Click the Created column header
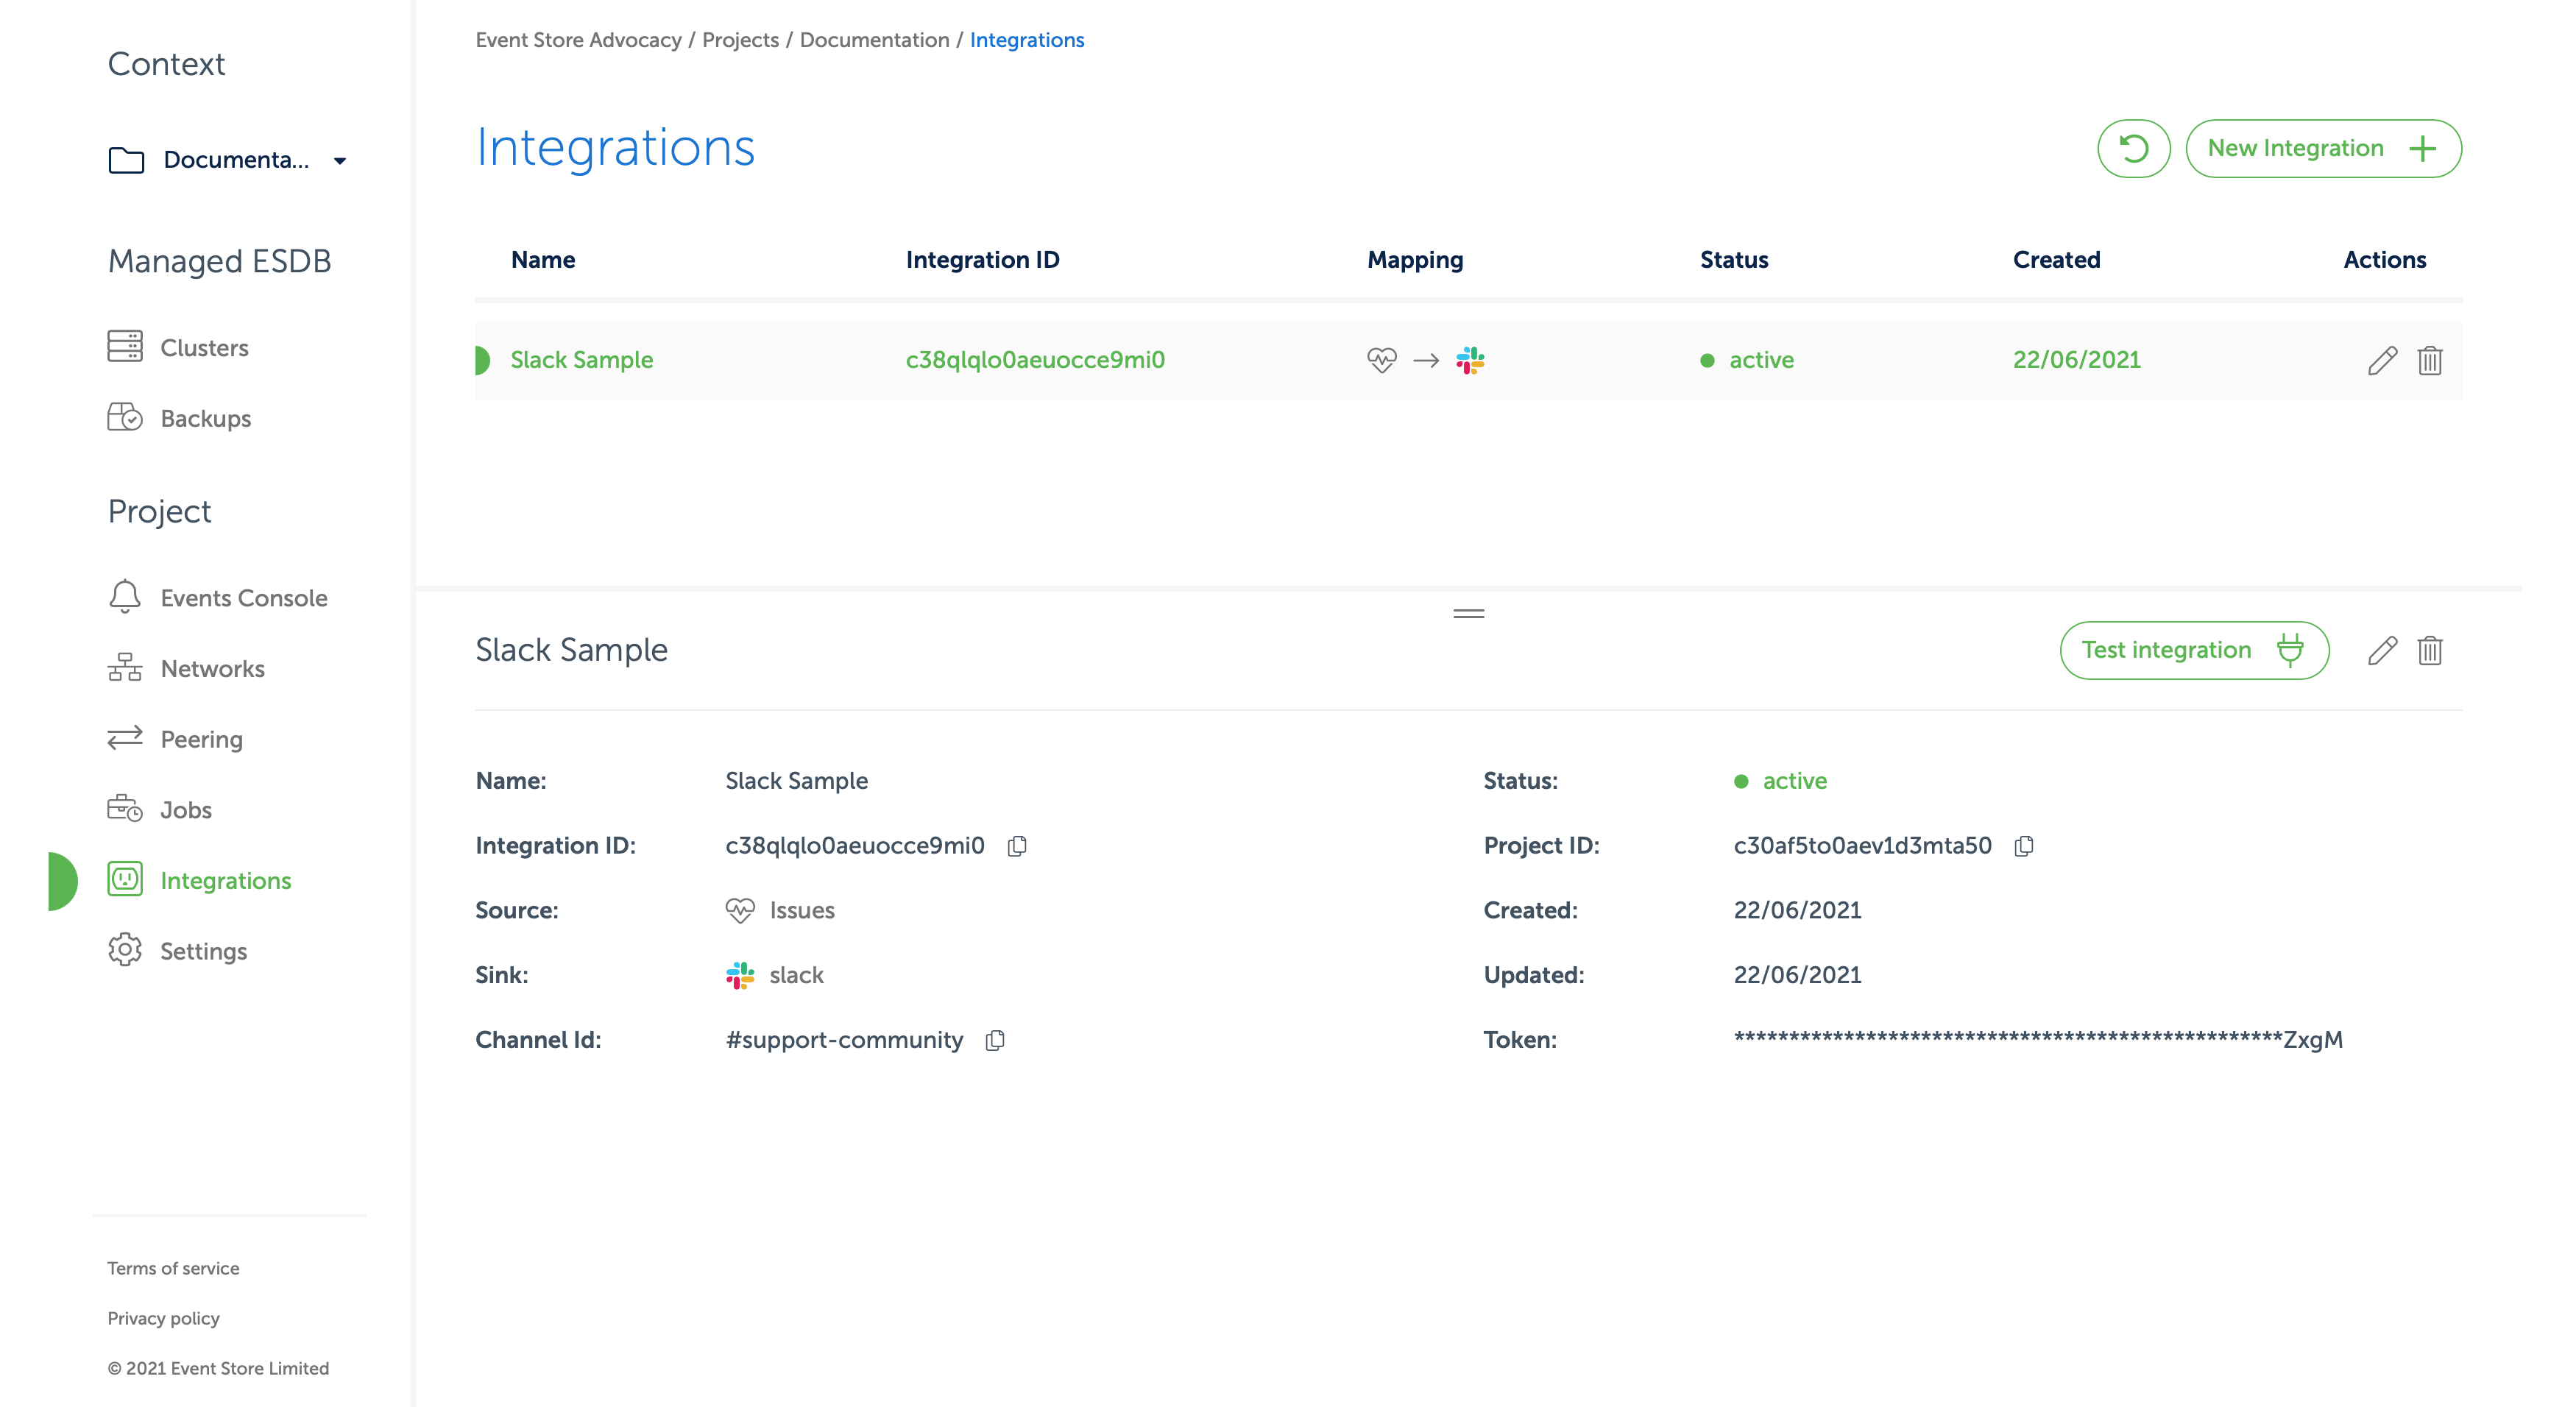The image size is (2576, 1407). coord(2056,260)
